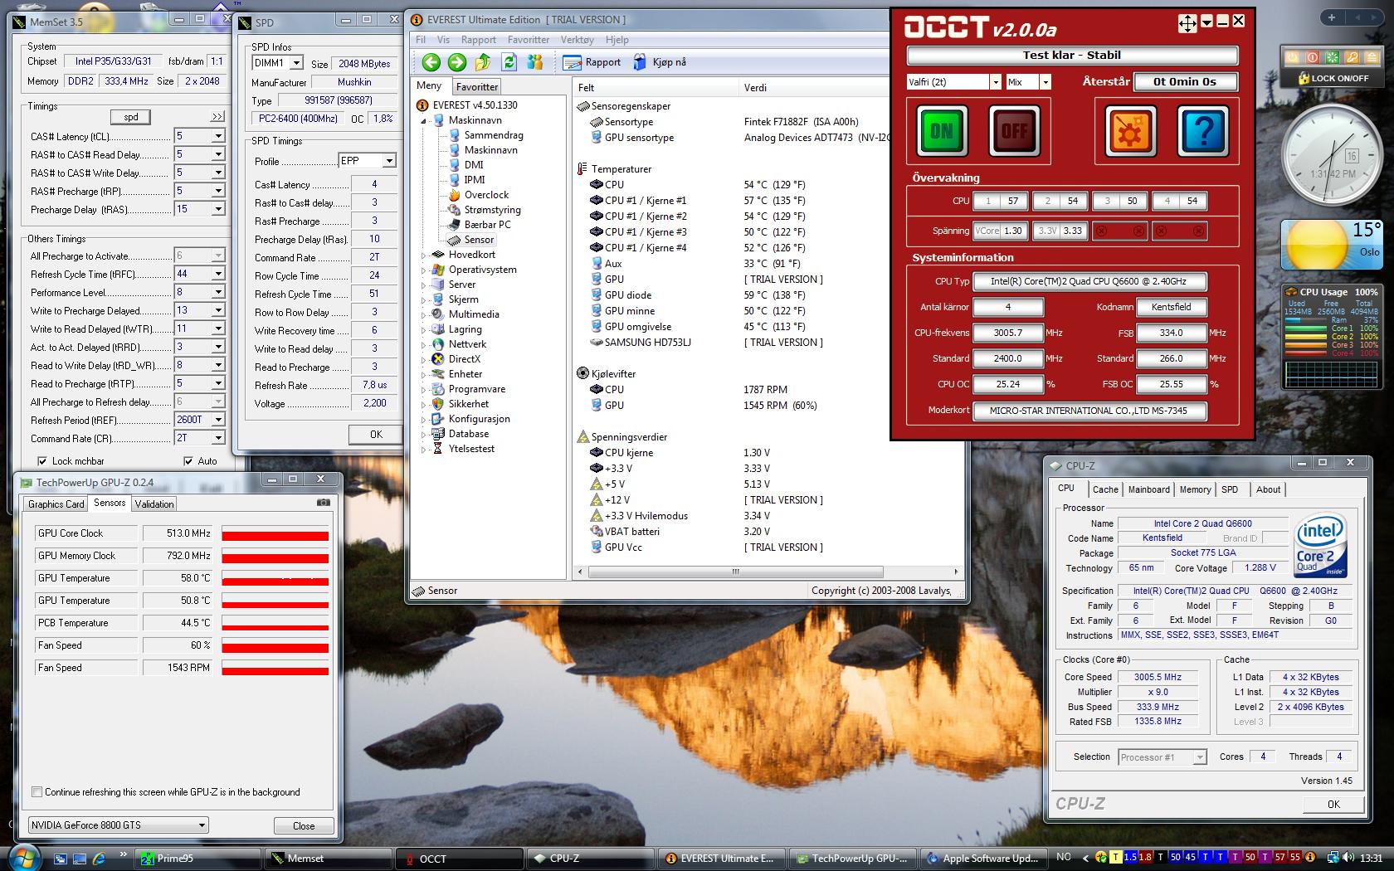
Task: Open OCCT taskbar button
Action: [461, 859]
